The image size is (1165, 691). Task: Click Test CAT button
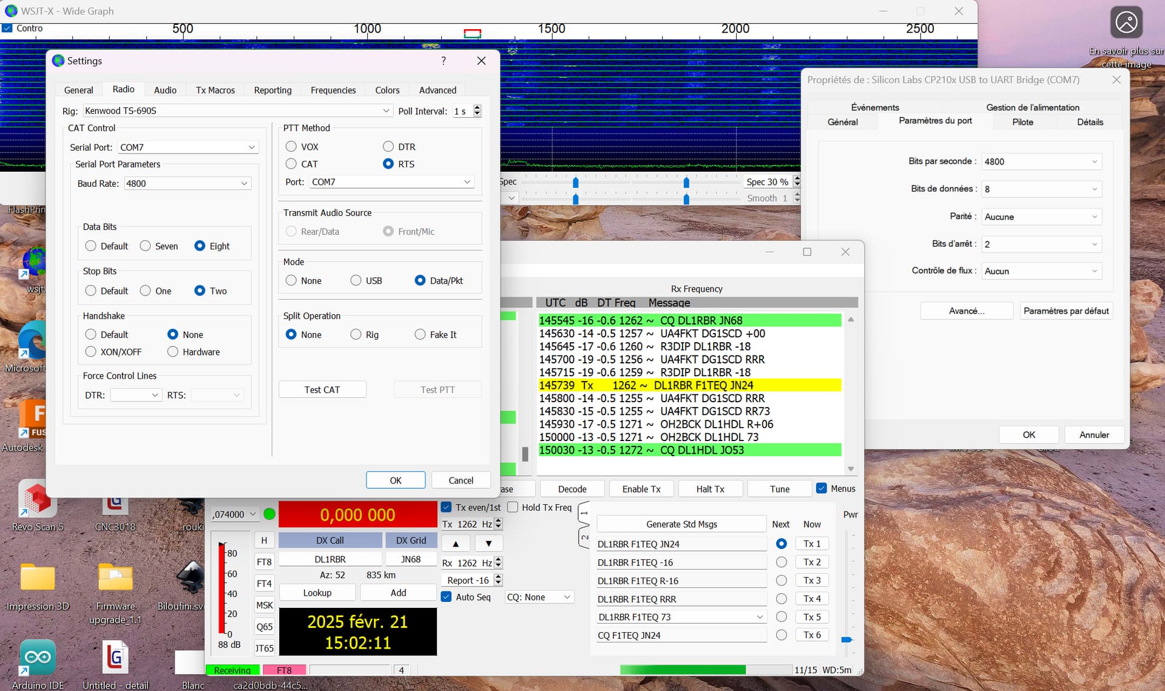point(322,389)
